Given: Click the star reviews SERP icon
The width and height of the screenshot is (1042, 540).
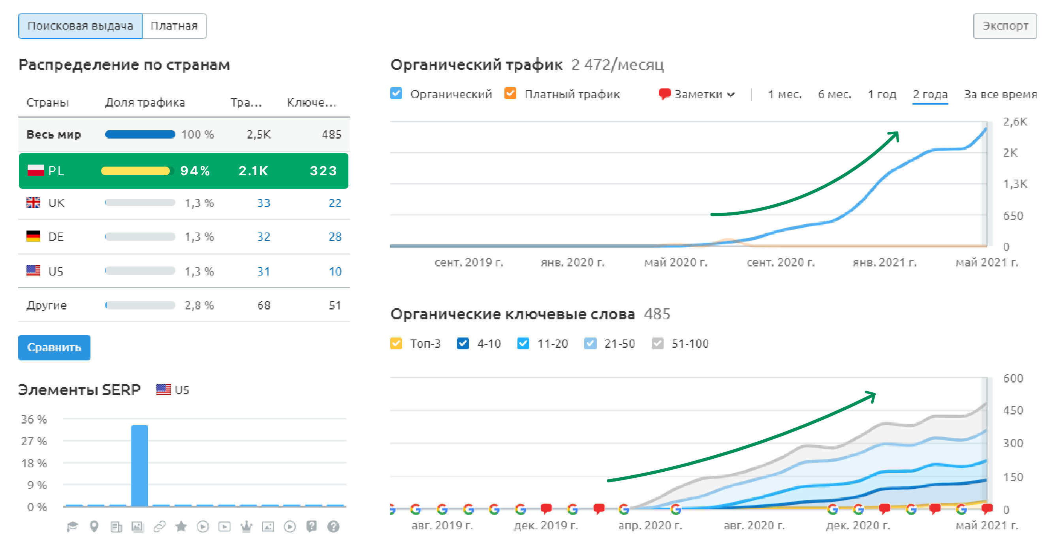Looking at the screenshot, I should [x=181, y=526].
